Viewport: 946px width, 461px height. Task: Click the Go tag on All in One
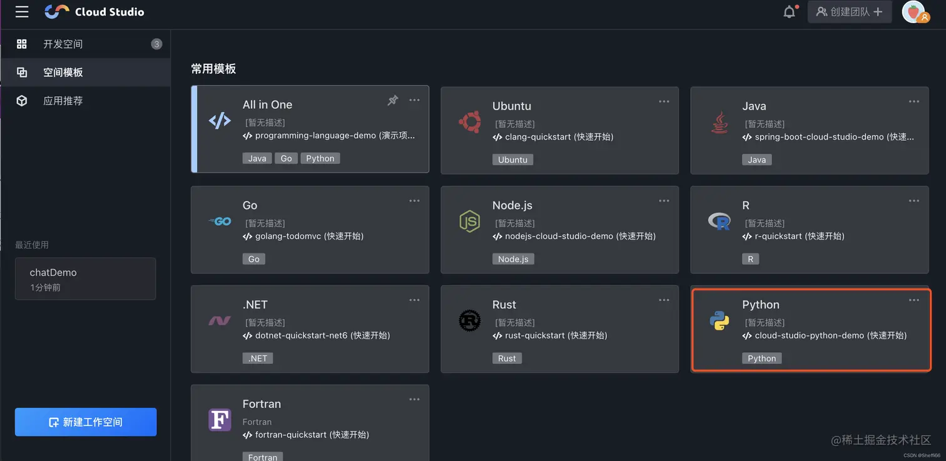[287, 158]
